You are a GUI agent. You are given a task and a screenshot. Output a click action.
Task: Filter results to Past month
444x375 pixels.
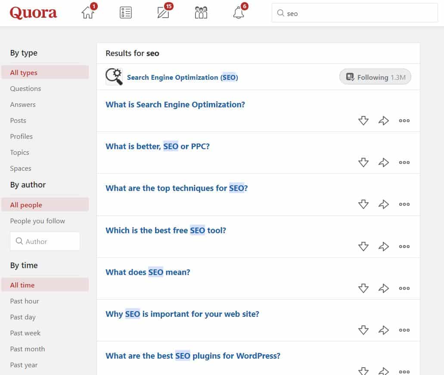[x=28, y=349]
